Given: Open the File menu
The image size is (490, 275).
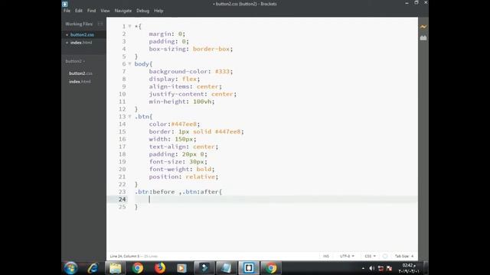Looking at the screenshot, I should click(67, 11).
